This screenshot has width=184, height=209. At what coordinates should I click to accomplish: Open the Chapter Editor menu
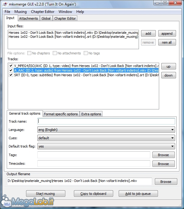coord(43,12)
